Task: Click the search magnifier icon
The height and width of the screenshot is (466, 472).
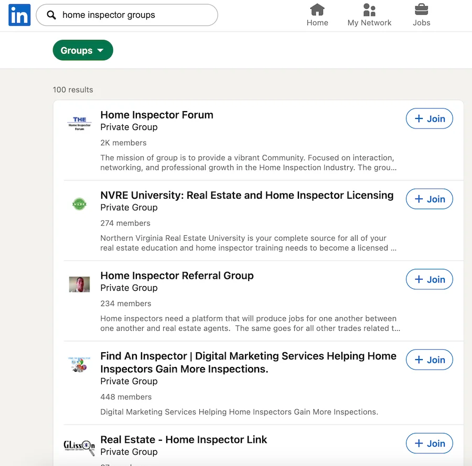Action: coord(51,15)
